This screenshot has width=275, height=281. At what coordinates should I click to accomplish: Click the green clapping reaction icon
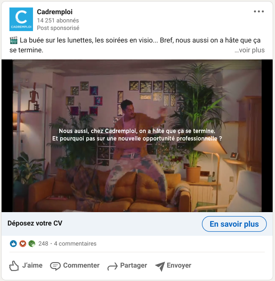pyautogui.click(x=32, y=244)
